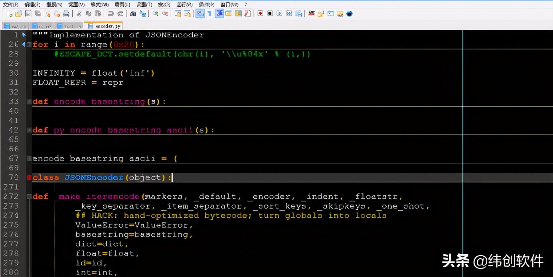Open the ? help menu
This screenshot has height=277, width=553.
pos(246,4)
